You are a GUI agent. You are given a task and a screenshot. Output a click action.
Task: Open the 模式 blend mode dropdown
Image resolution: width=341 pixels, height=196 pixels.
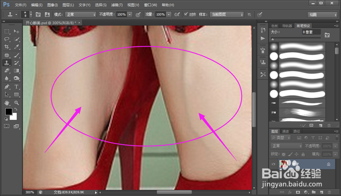81,15
